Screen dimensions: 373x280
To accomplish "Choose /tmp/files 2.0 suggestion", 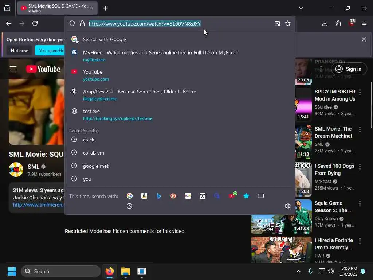I will tap(180, 95).
